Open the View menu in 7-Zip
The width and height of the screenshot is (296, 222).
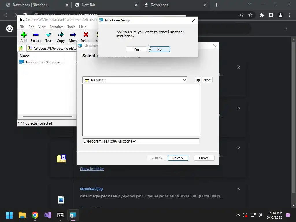(x=42, y=27)
